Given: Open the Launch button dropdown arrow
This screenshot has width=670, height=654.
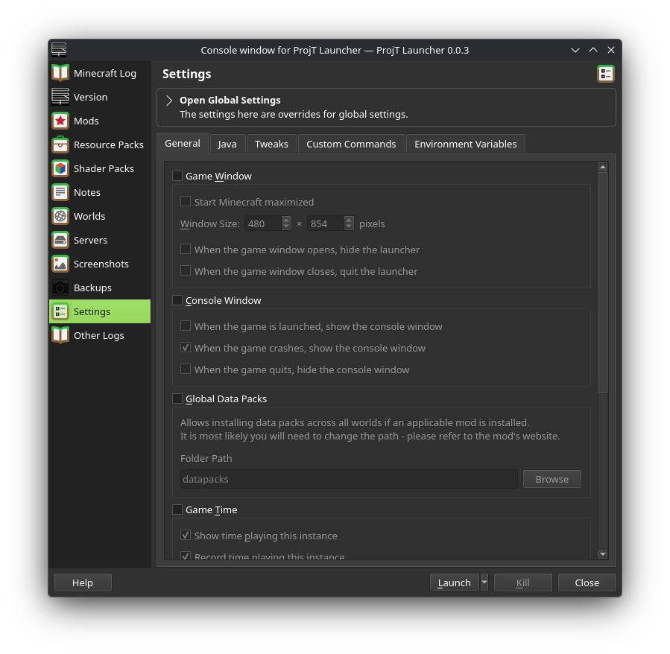Looking at the screenshot, I should (x=484, y=582).
